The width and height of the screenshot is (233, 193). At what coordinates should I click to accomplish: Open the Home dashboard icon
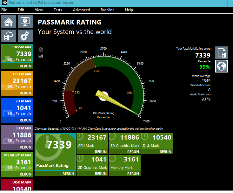click(9, 22)
